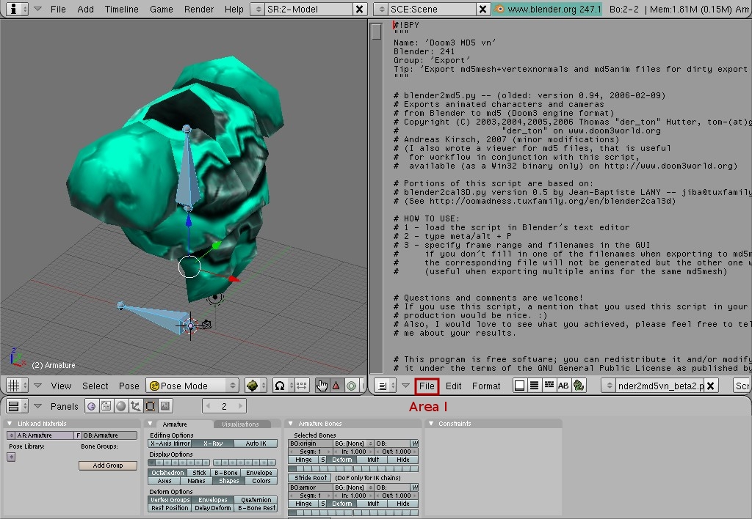The image size is (752, 519).
Task: Click Hinge for the origin bone
Action: point(303,460)
